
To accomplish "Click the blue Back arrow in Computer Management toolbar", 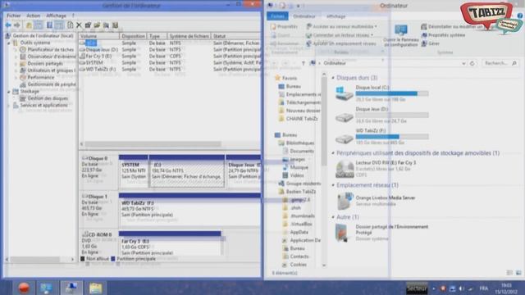I will click(x=8, y=25).
